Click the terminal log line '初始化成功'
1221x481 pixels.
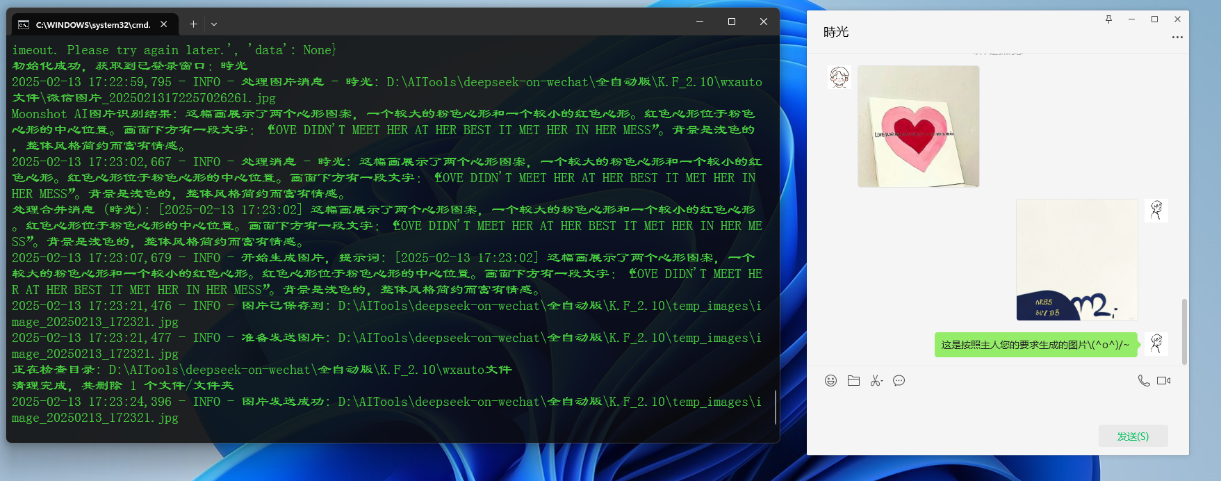point(130,66)
